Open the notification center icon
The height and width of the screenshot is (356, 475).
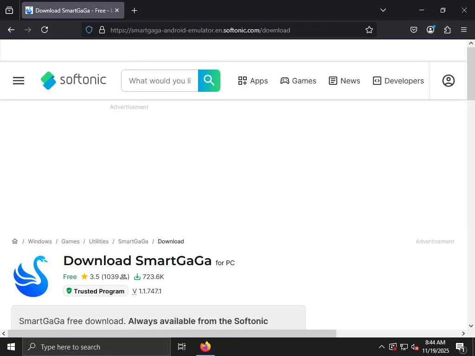[460, 347]
